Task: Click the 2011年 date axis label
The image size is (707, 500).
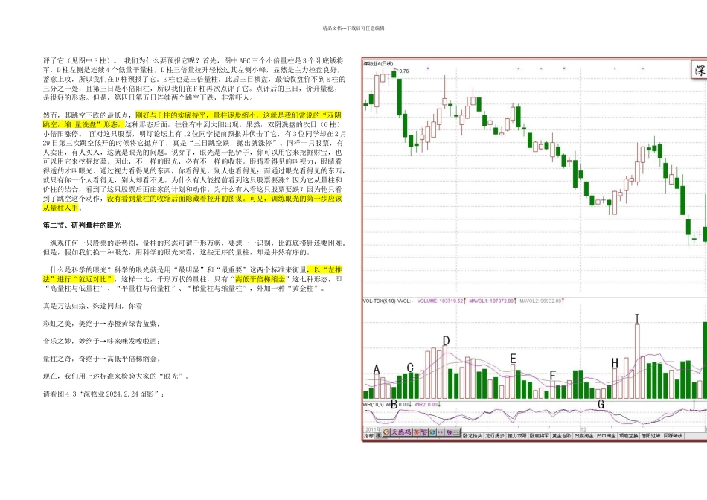Action: coord(373,429)
